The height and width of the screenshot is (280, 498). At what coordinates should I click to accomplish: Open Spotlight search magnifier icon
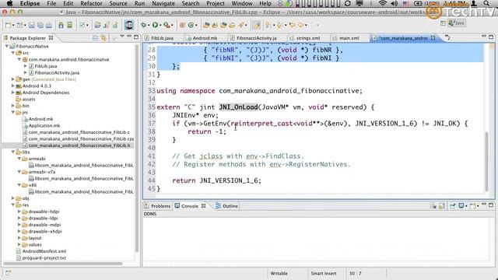tap(486, 3)
